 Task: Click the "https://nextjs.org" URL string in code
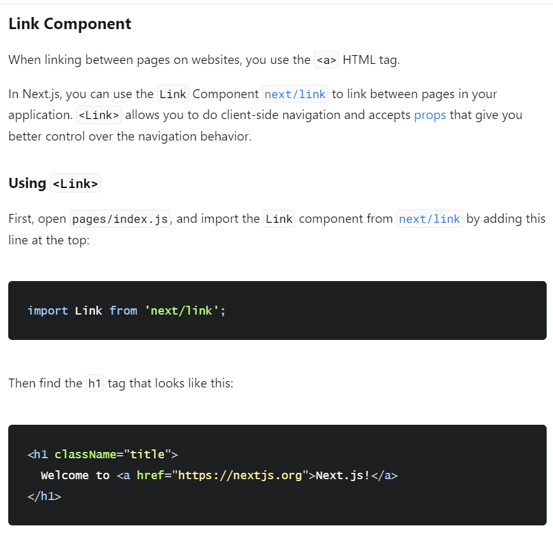[240, 475]
